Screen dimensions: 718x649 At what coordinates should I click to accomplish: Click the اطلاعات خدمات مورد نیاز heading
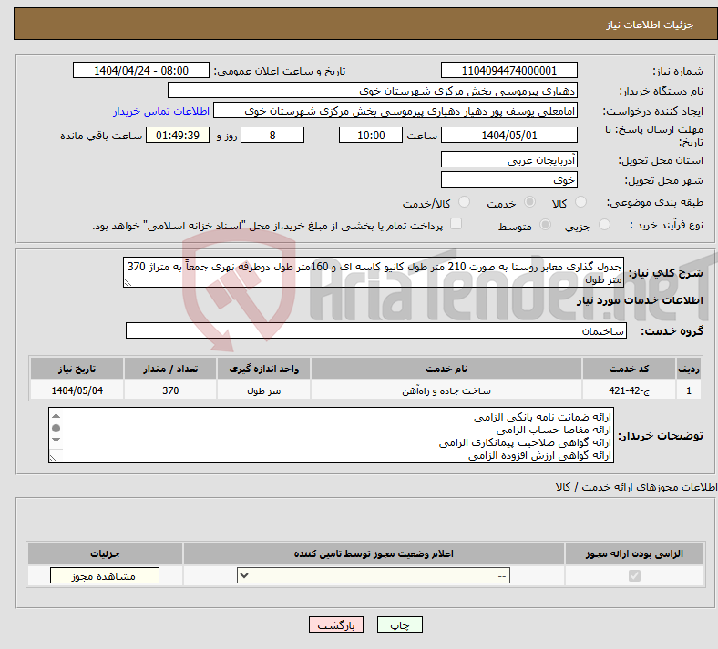point(640,300)
